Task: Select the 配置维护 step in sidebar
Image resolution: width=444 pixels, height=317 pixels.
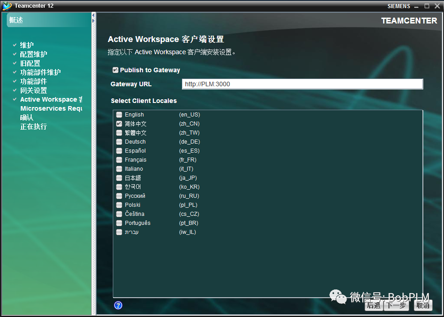Action: [34, 54]
